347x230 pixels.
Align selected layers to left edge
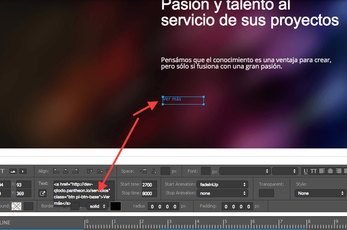[56, 171]
